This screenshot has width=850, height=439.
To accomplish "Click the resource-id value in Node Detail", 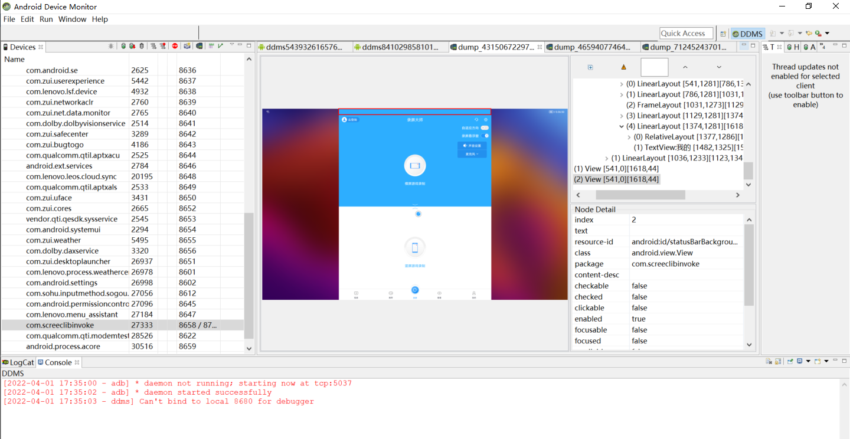I will [x=684, y=241].
